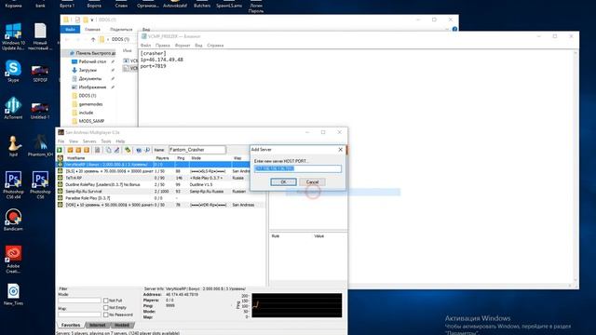The image size is (596, 335).
Task: Click the blue globe icon in SA-MP toolbar
Action: tap(139, 150)
